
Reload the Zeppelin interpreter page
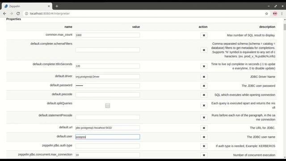tap(18, 13)
